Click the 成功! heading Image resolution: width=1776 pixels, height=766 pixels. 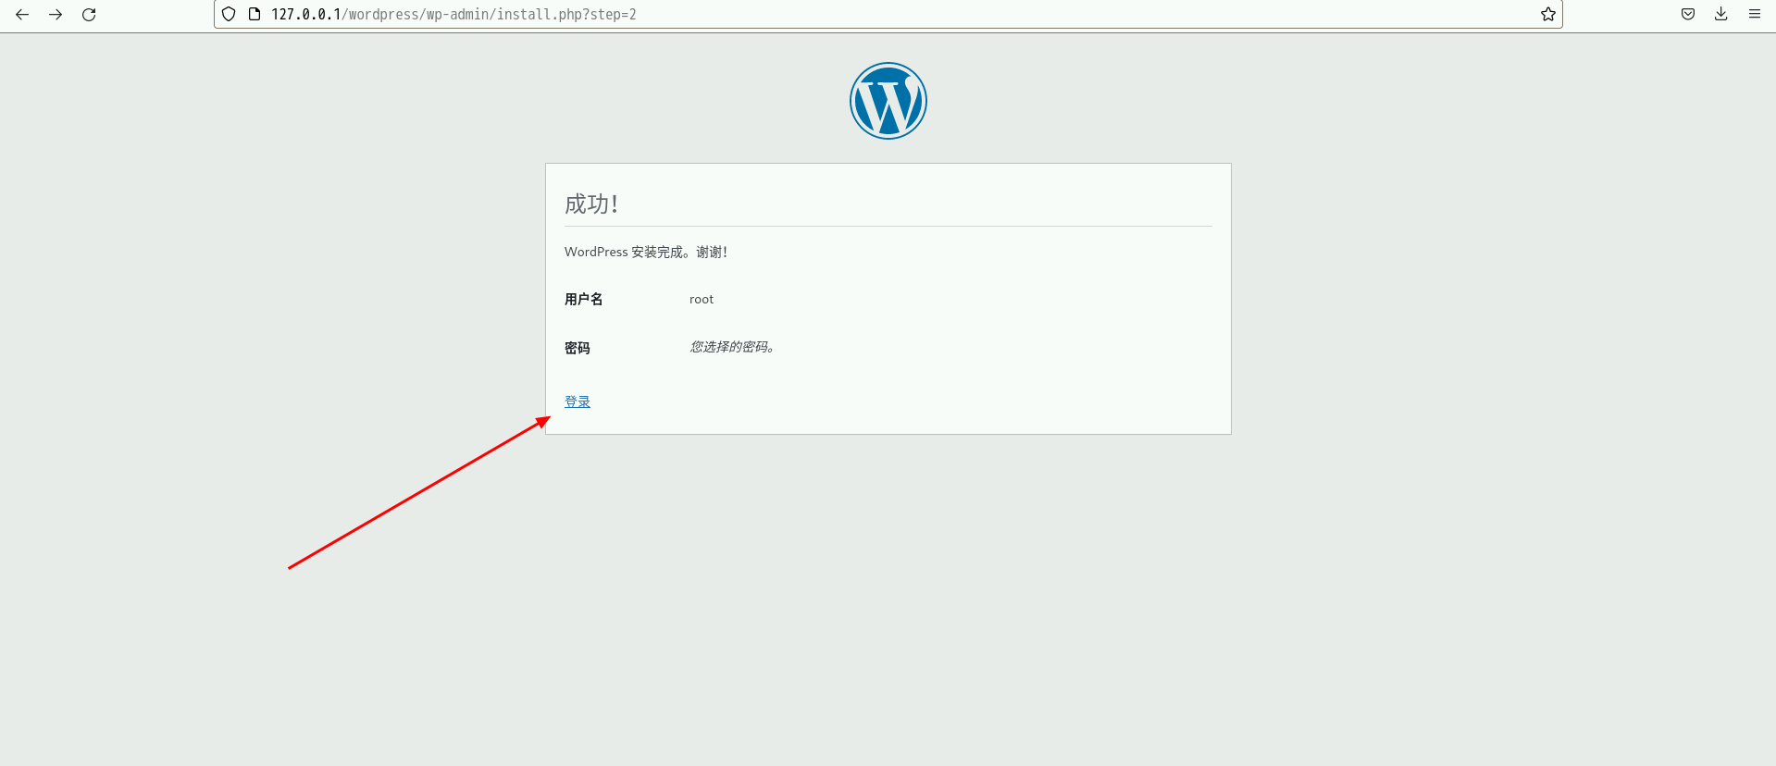point(591,204)
